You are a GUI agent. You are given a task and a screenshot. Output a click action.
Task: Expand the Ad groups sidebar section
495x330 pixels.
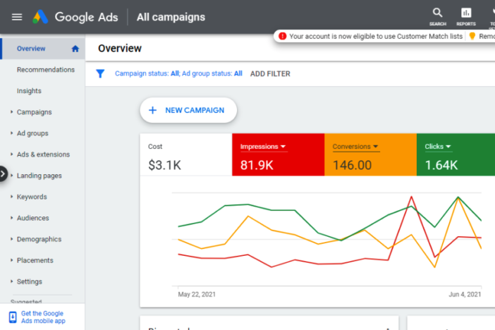(32, 133)
